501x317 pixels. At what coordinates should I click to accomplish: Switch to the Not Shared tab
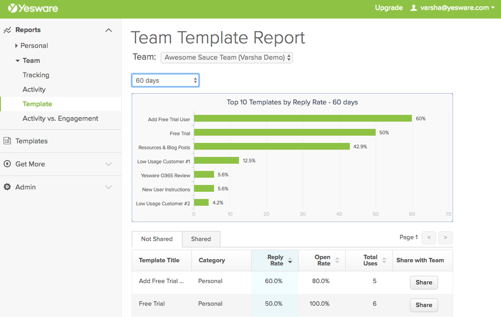click(x=157, y=239)
